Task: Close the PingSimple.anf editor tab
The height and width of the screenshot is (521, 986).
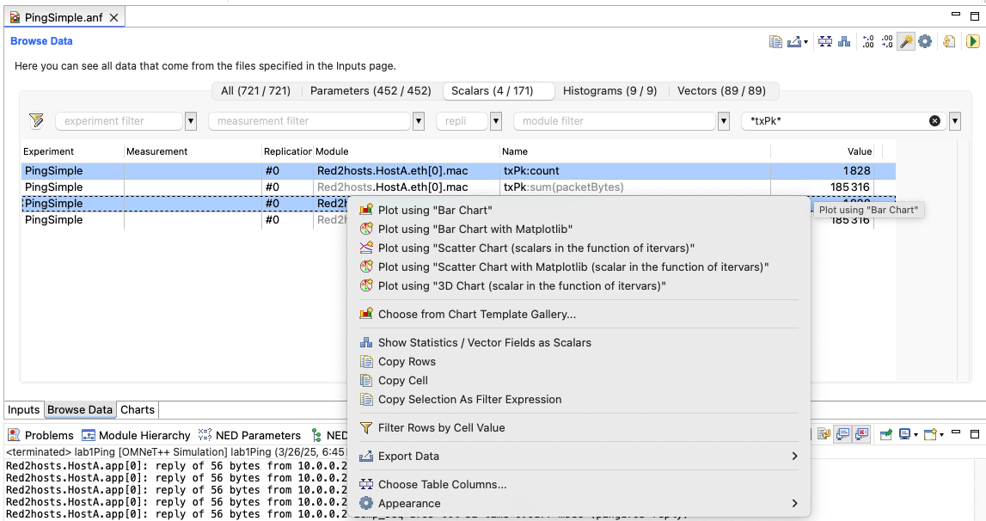Action: [x=113, y=17]
